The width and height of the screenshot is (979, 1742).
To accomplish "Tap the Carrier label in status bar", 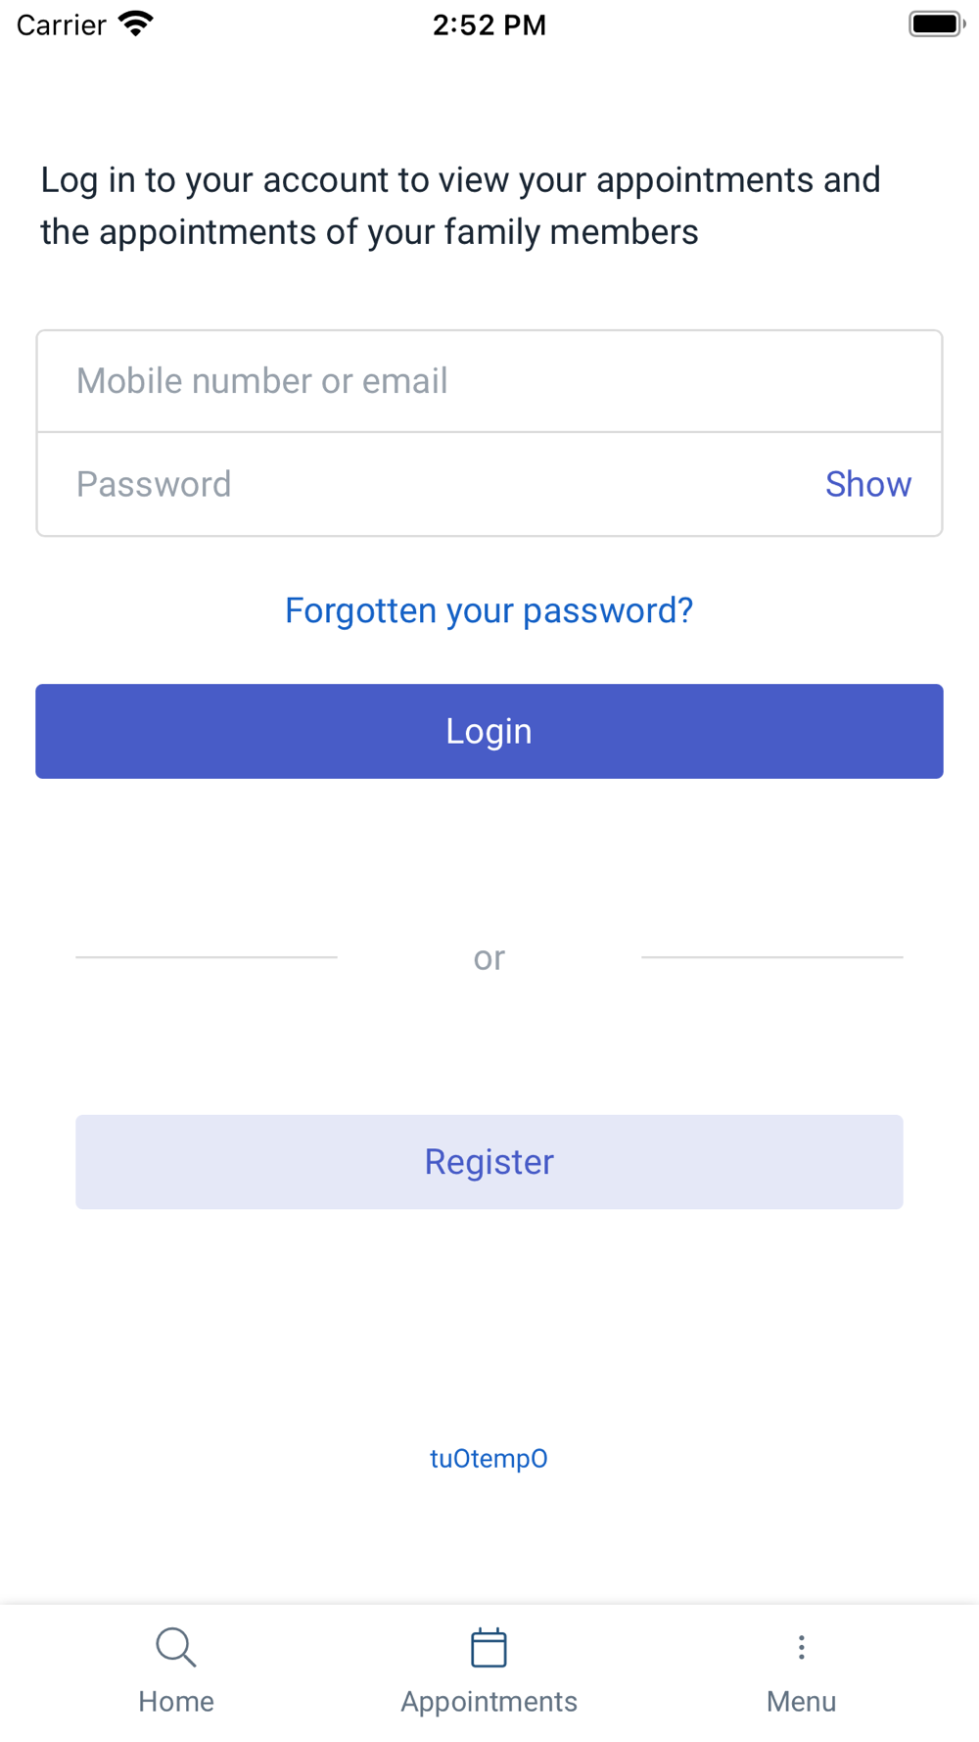I will point(61,24).
